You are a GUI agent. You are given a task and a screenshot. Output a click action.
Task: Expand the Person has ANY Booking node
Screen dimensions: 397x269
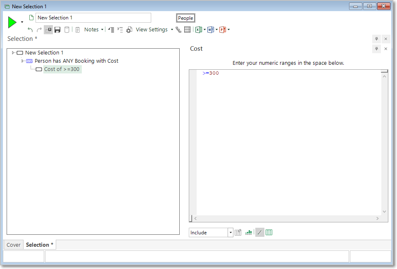(x=23, y=61)
